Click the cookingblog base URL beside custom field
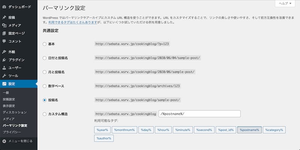The width and height of the screenshot is (300, 150). coord(126,114)
